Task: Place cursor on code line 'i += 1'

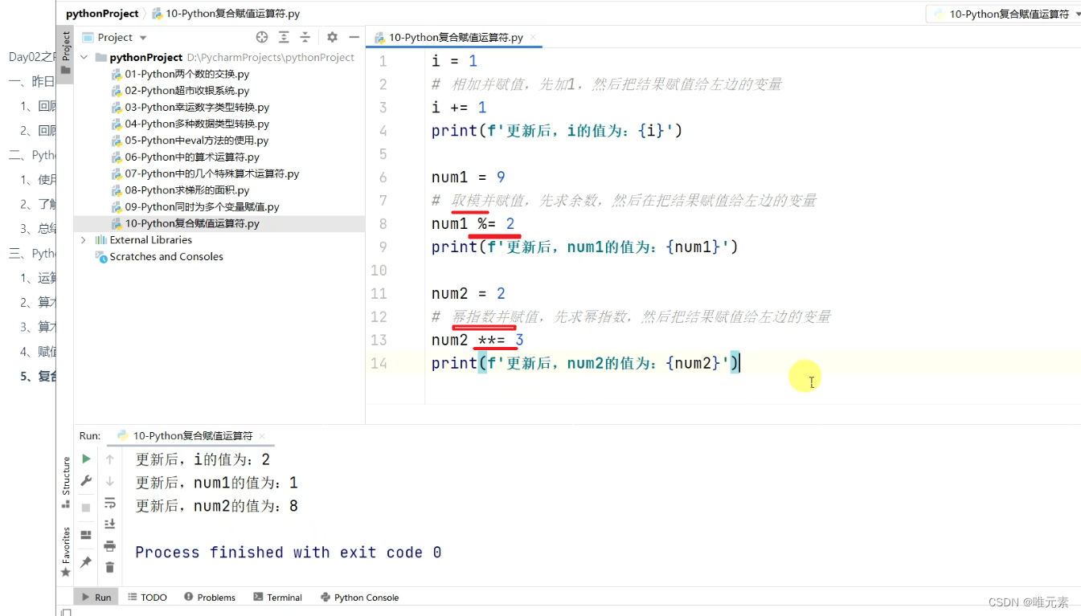Action: pyautogui.click(x=459, y=108)
